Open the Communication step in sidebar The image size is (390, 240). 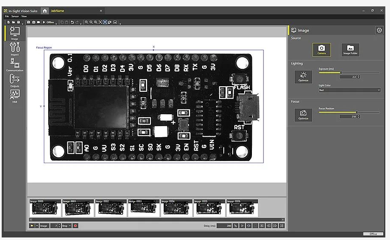[x=14, y=65]
